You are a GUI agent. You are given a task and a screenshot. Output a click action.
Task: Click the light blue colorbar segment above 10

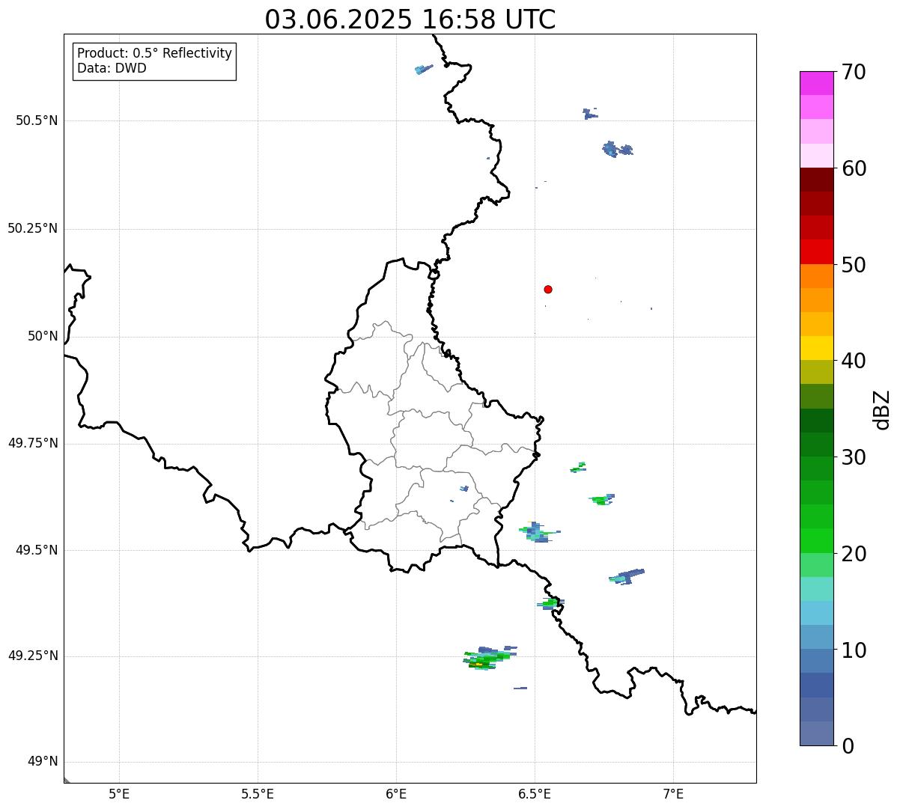(x=816, y=637)
